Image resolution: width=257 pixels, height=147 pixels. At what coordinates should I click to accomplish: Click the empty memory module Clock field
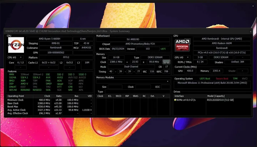(x=143, y=87)
